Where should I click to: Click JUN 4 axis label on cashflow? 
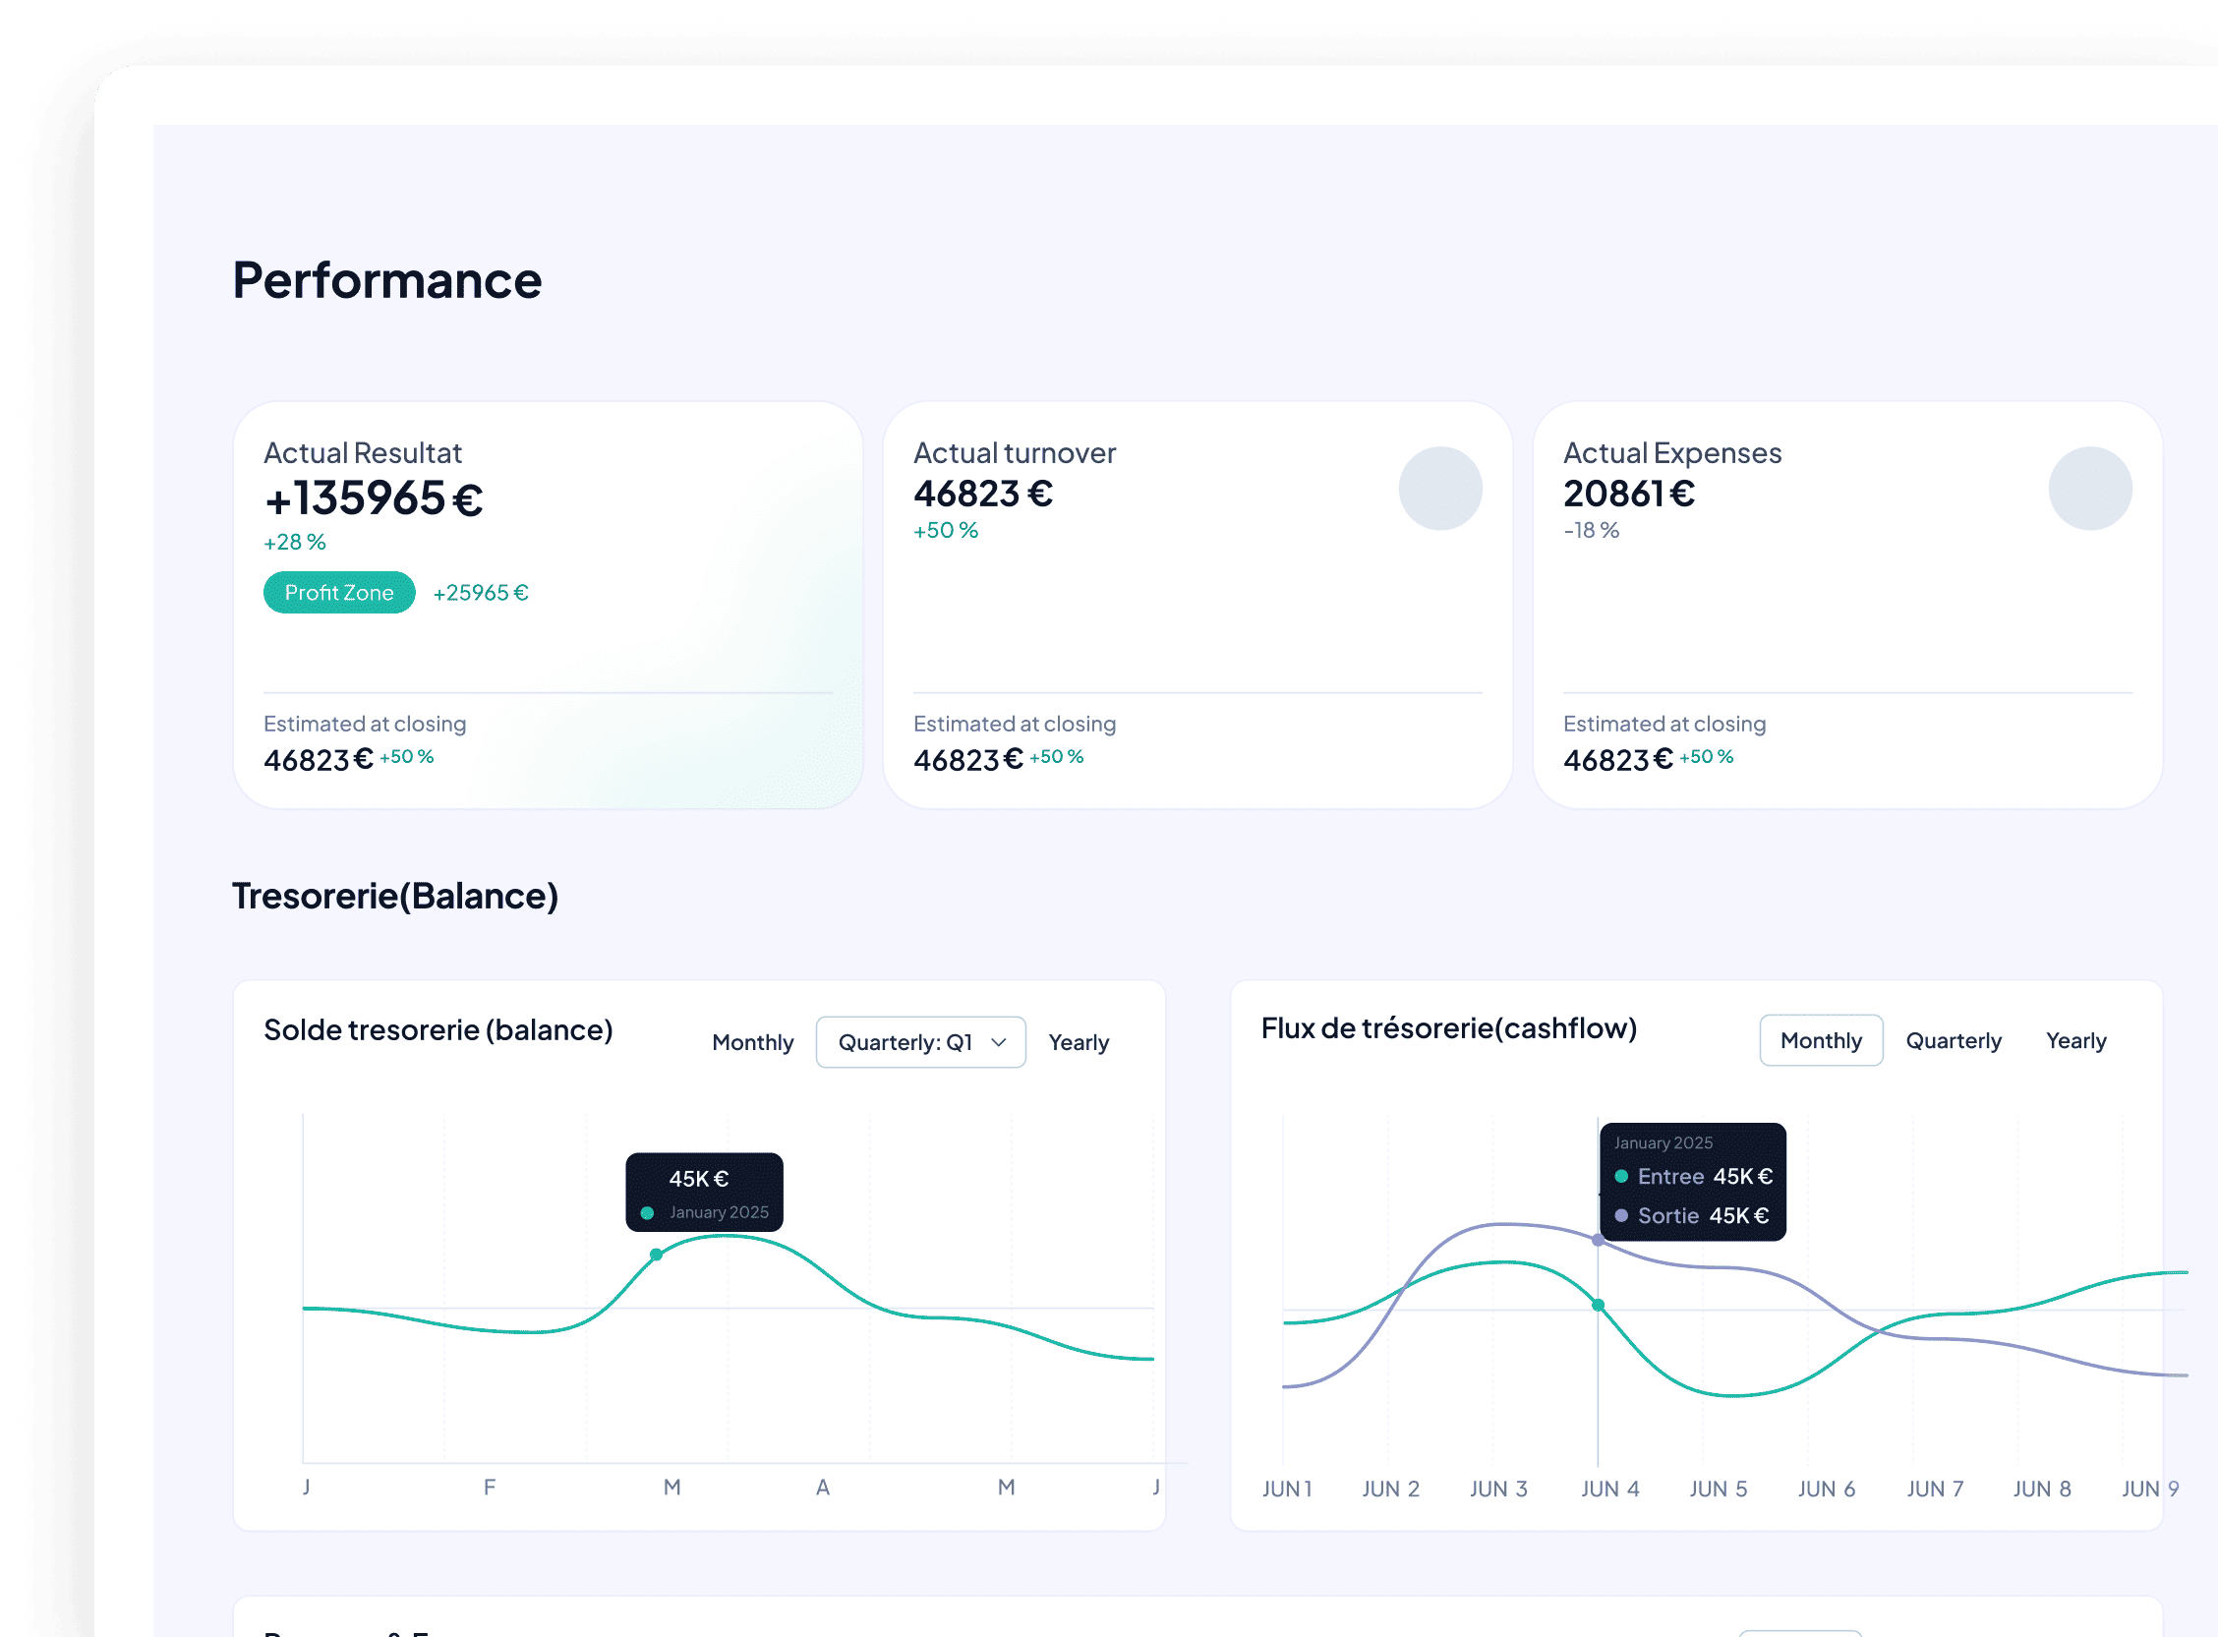tap(1608, 1489)
